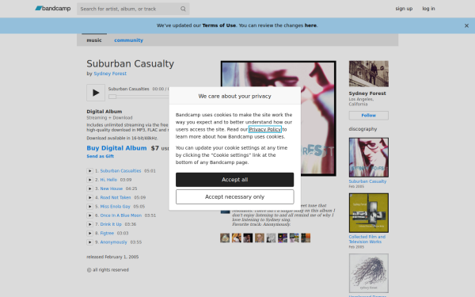
Task: Switch to the music tab
Action: [94, 40]
